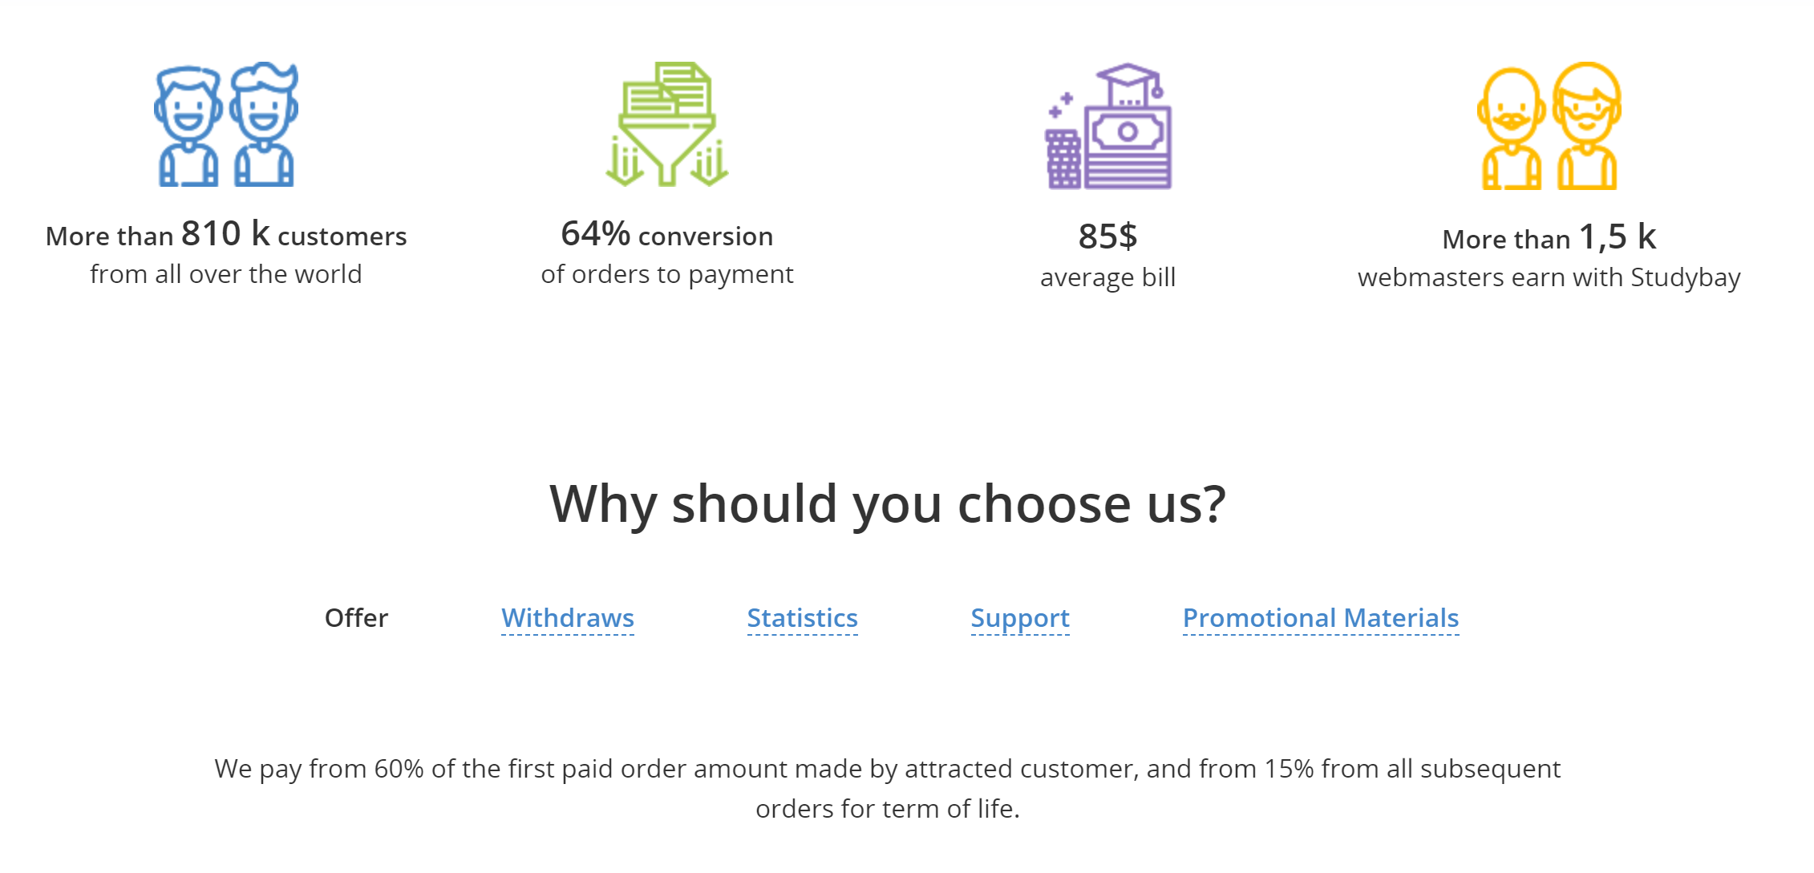Viewport: 1814px width, 873px height.
Task: Click the purple money and graduation cap icon
Action: pyautogui.click(x=1108, y=127)
